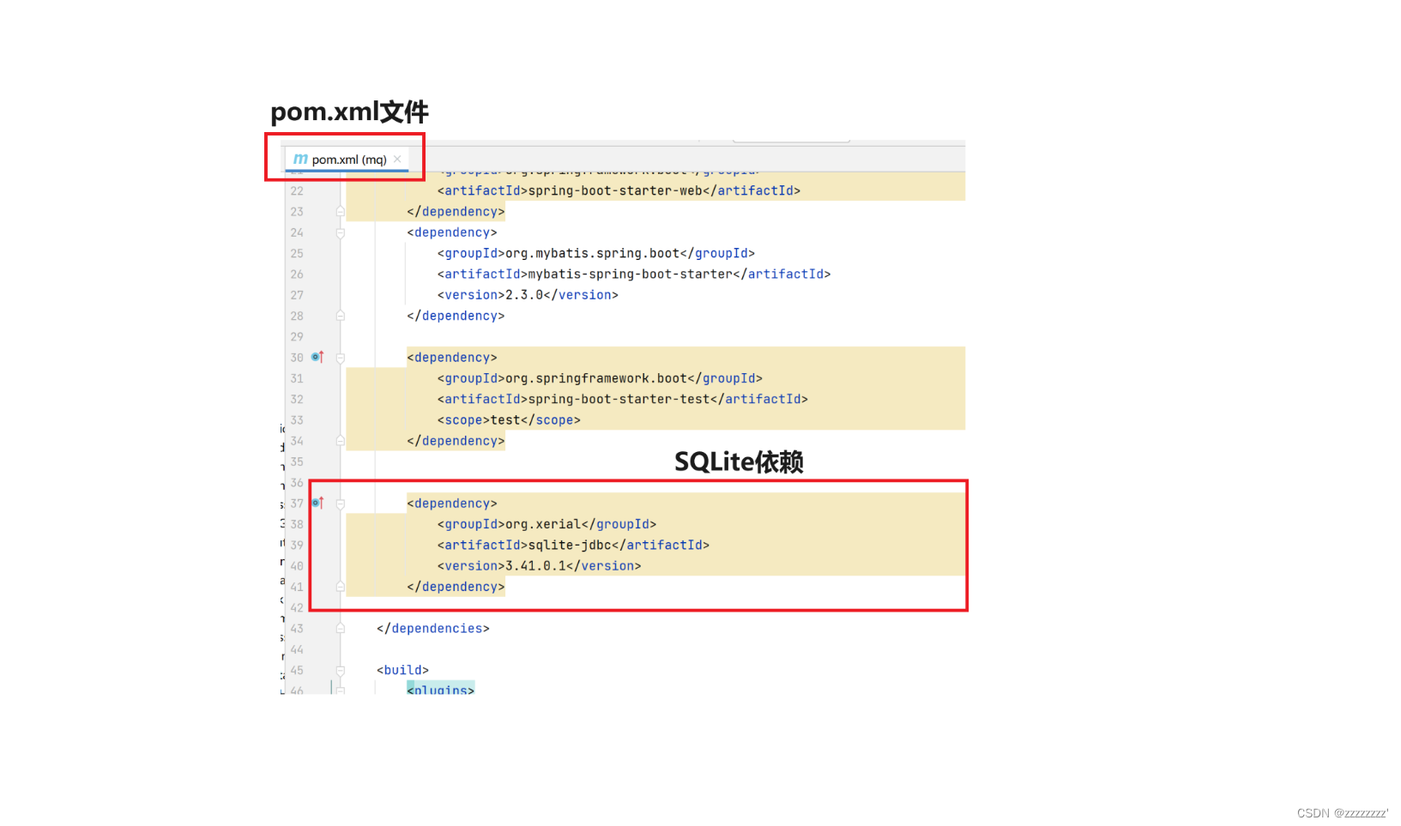Toggle fold marker at line 28 closing dependency
Viewport: 1401px width, 826px height.
(341, 316)
